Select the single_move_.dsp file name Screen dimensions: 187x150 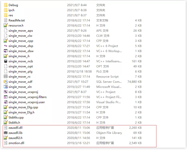21,46
